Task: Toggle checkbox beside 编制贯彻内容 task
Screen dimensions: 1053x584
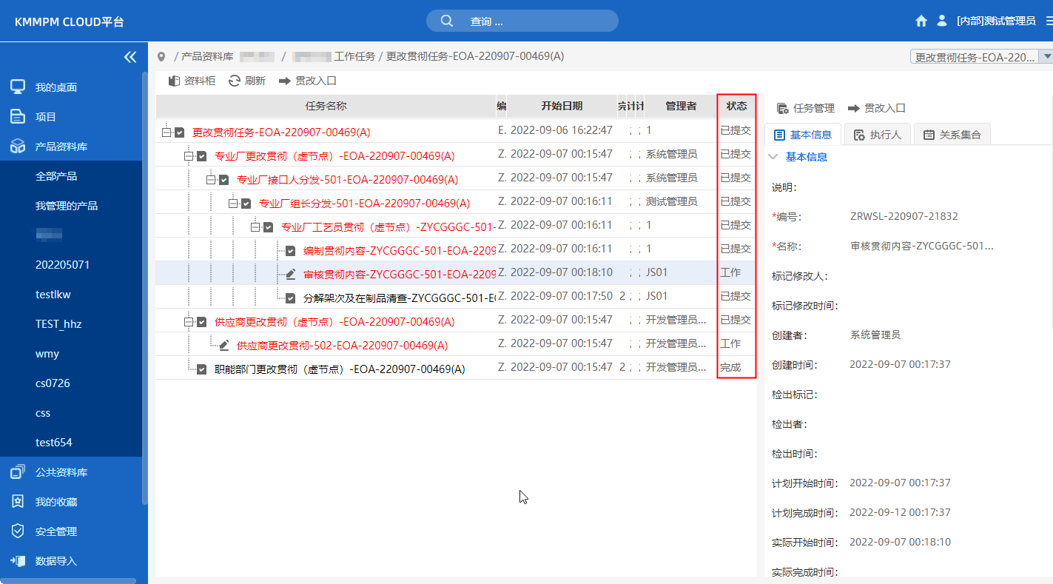Action: point(290,249)
